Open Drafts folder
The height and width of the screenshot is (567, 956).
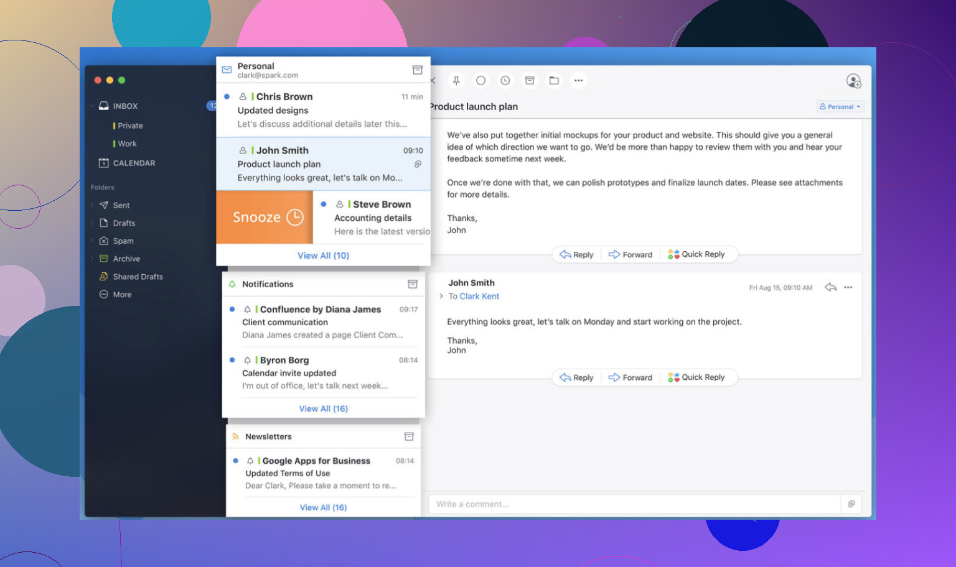(x=124, y=223)
